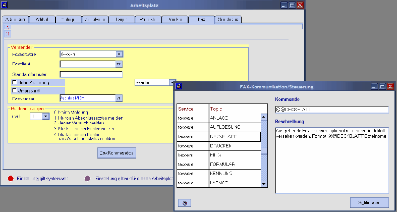Image resolution: width=397 pixels, height=212 pixels.
Task: Minimize the FAX-Kommunikation/Steuerung window
Action: click(x=375, y=86)
